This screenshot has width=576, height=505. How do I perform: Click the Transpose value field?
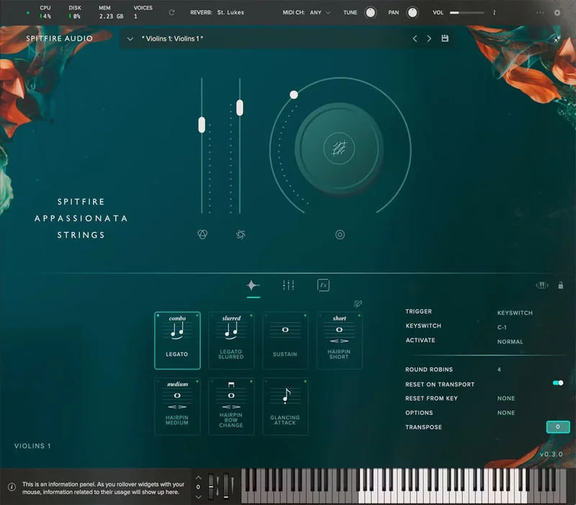[557, 426]
